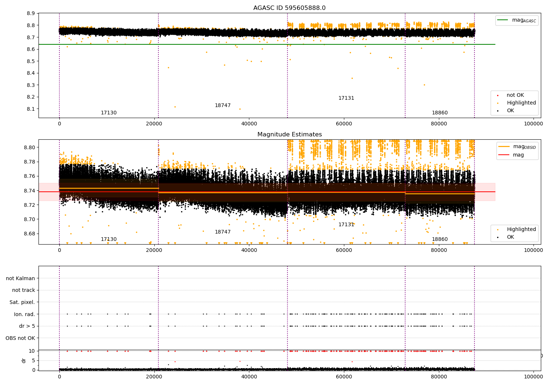The height and width of the screenshot is (385, 550).
Task: Click 'OK' legend entry in the top plot
Action: (510, 111)
